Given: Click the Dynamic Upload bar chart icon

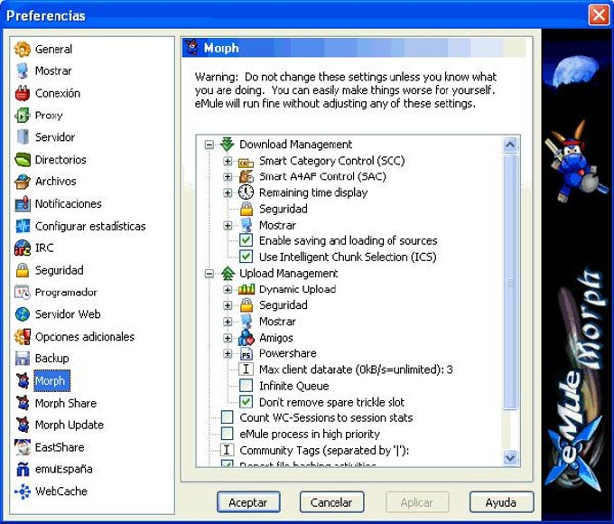Looking at the screenshot, I should pyautogui.click(x=247, y=289).
